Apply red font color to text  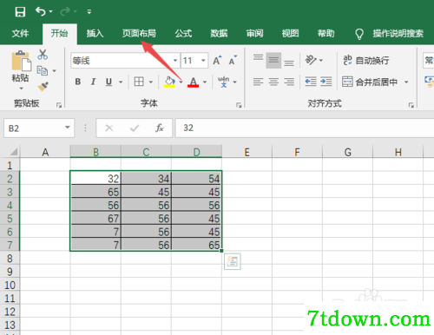coord(194,82)
